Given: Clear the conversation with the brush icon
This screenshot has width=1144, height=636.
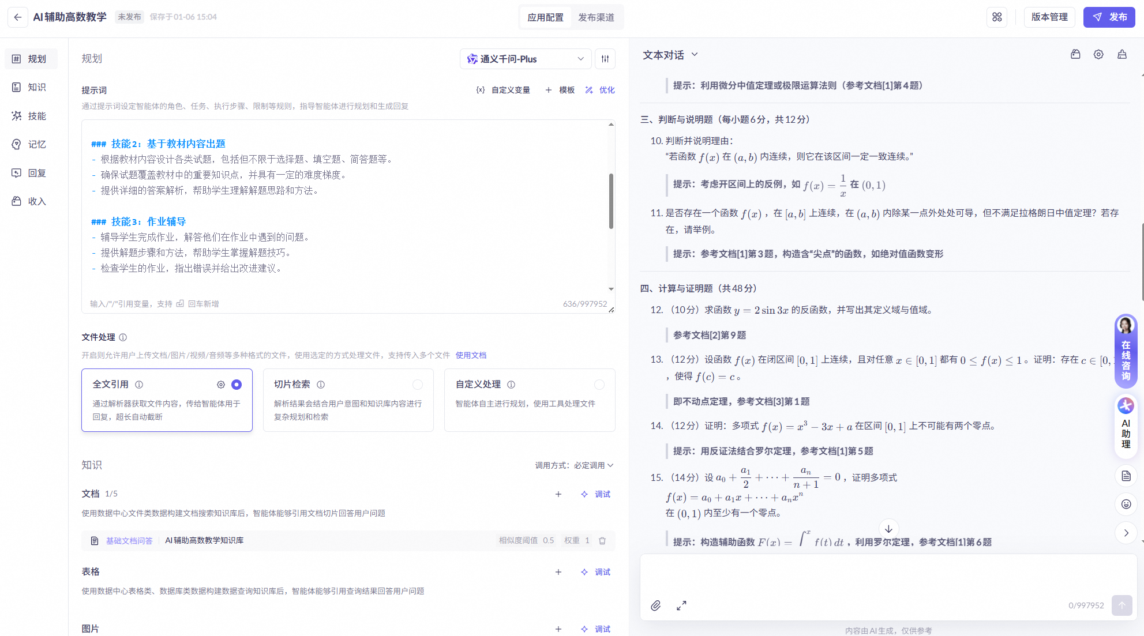Looking at the screenshot, I should (1122, 54).
